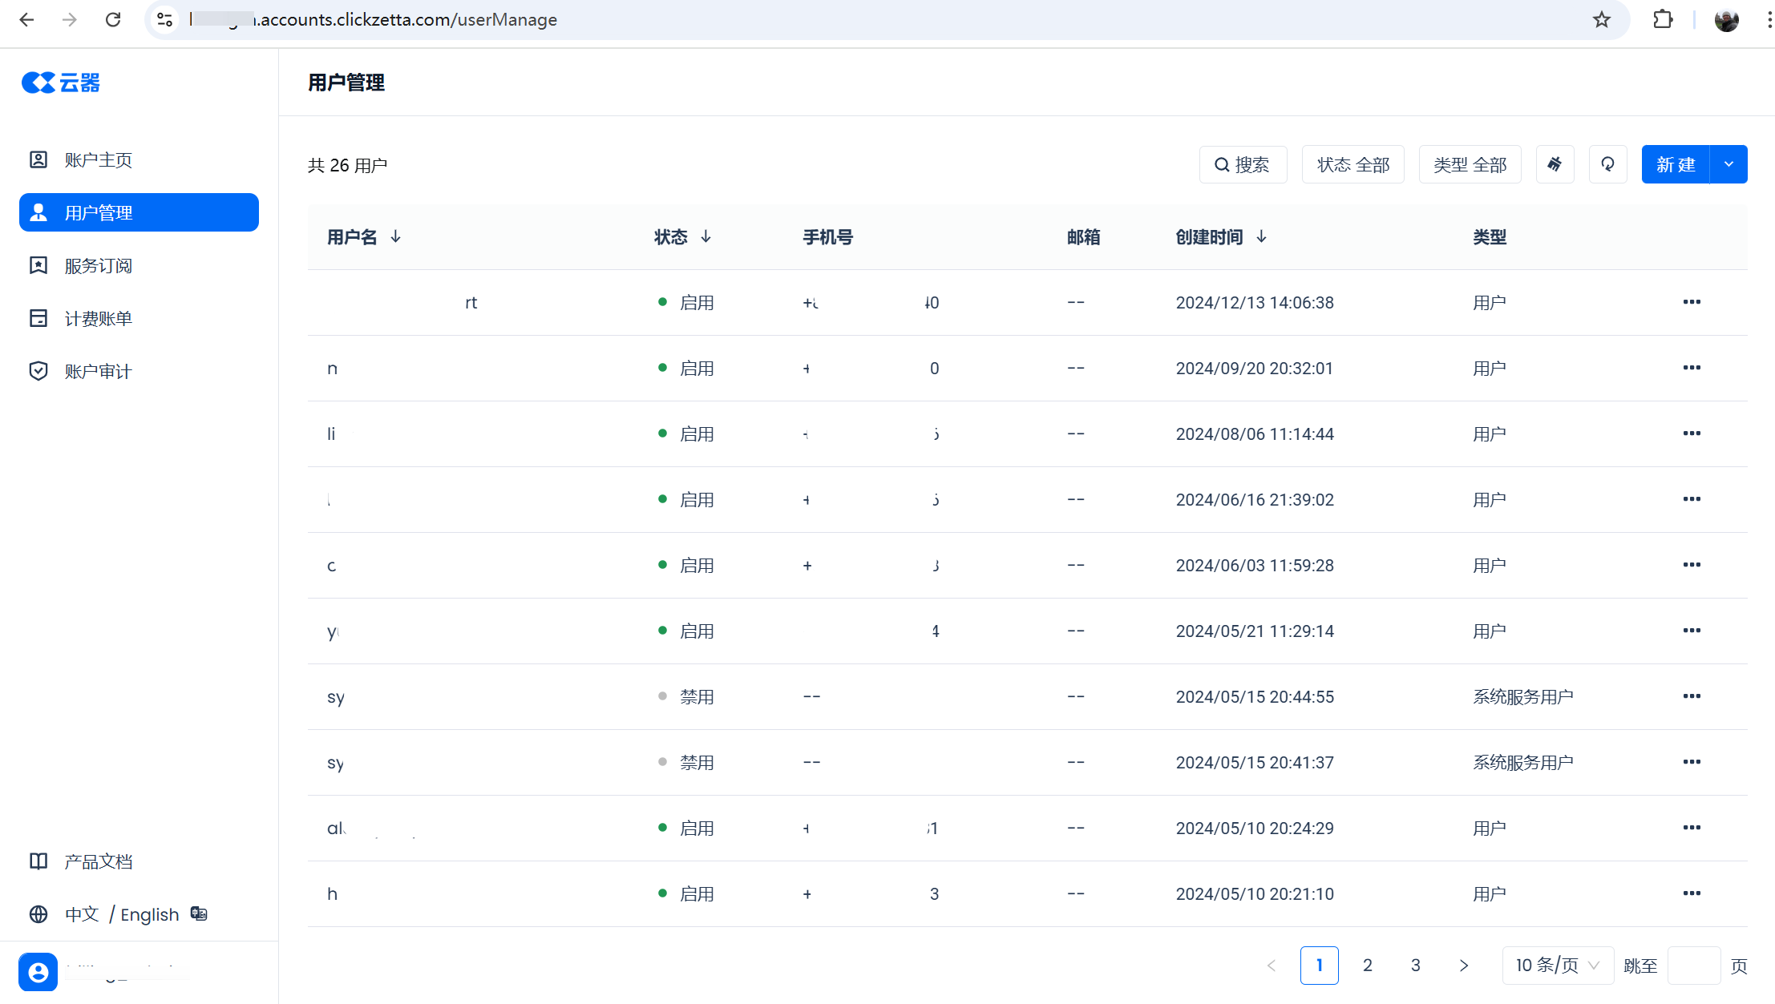
Task: Click the user avatar icon at sidebar bottom
Action: click(38, 972)
